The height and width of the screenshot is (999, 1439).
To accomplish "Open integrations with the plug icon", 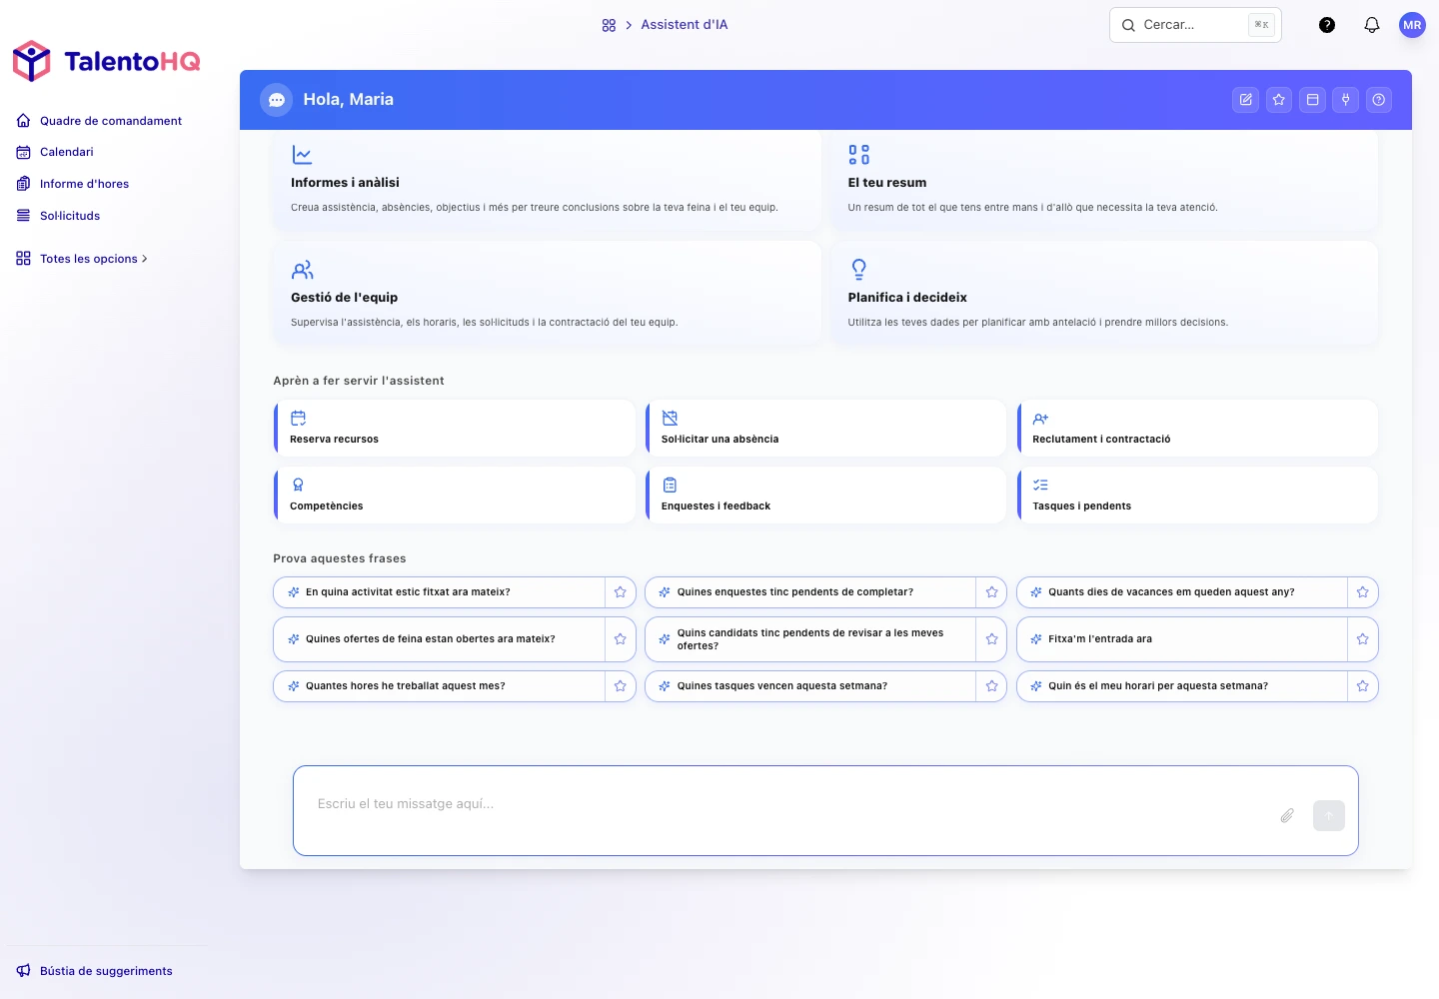I will 1345,100.
